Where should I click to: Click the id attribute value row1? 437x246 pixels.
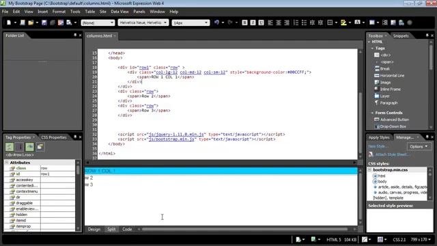pos(57,174)
